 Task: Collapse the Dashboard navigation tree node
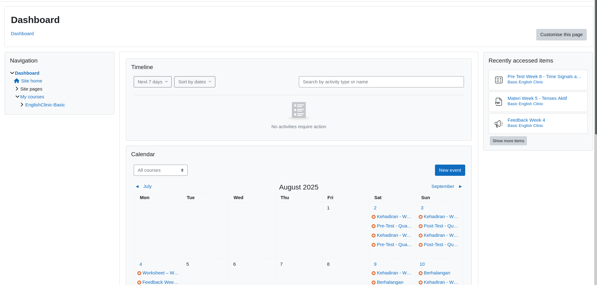(x=12, y=73)
